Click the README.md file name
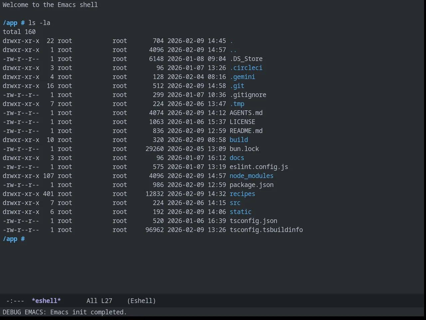 [246, 131]
